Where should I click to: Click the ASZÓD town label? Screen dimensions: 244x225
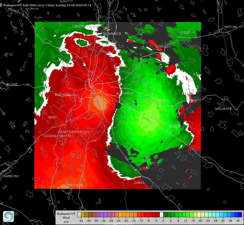click(x=185, y=32)
